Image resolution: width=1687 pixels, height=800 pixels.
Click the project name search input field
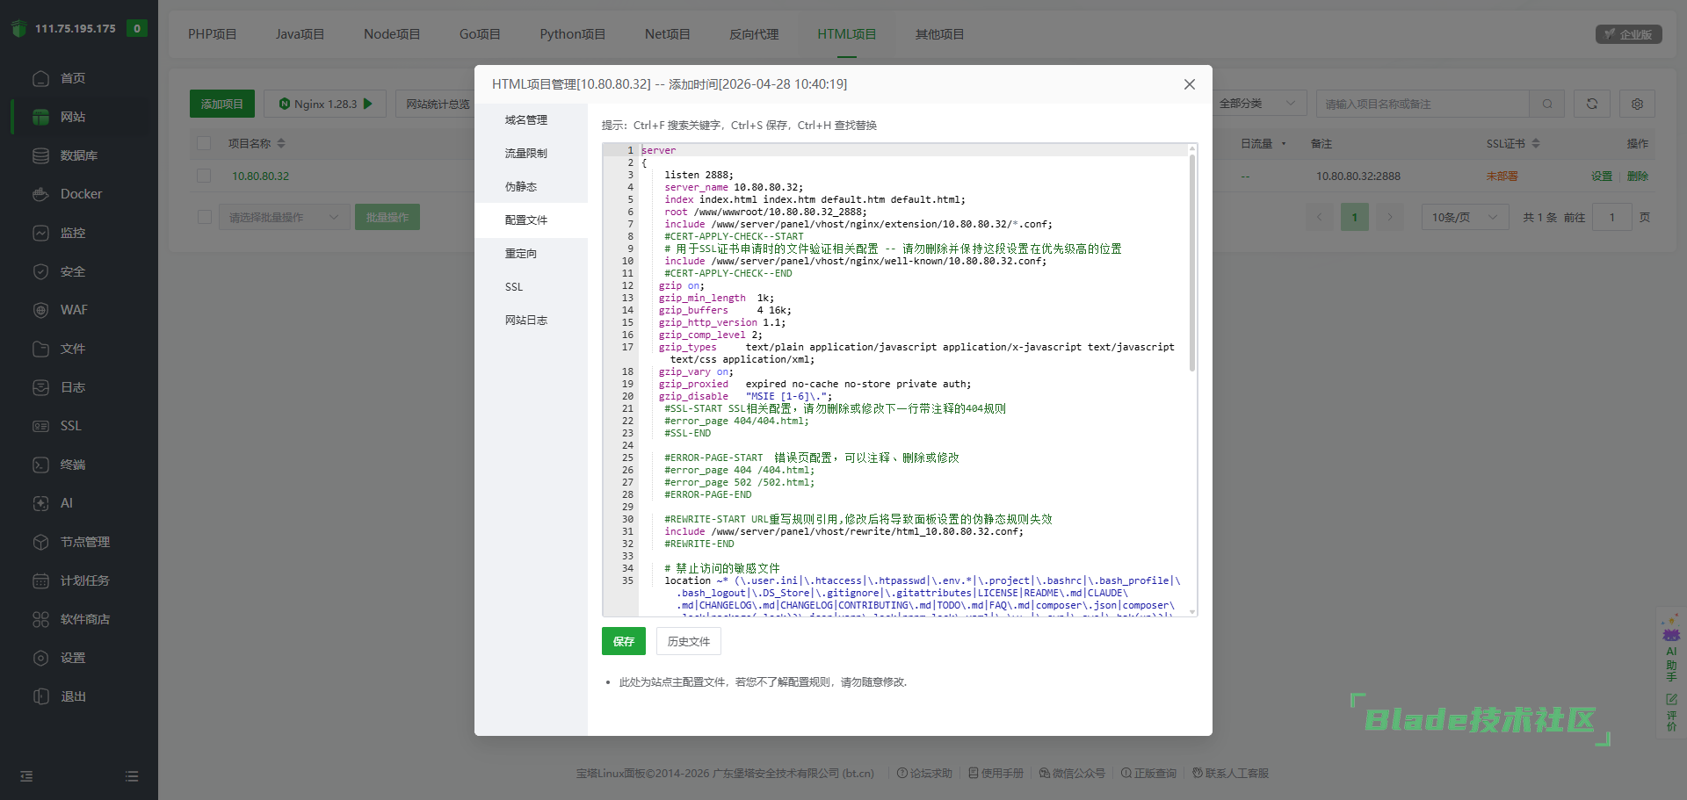[1422, 104]
